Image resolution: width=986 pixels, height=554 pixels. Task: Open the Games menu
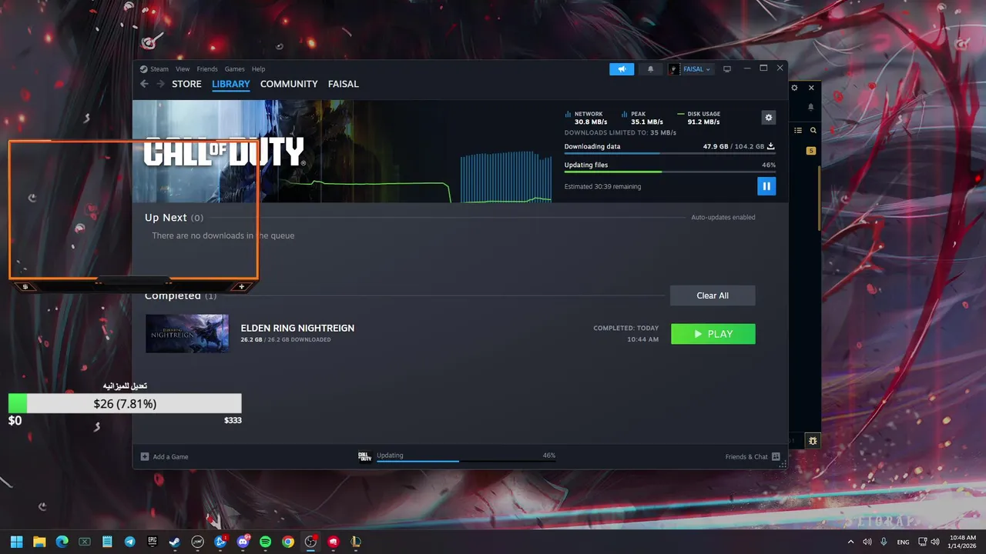coord(235,69)
